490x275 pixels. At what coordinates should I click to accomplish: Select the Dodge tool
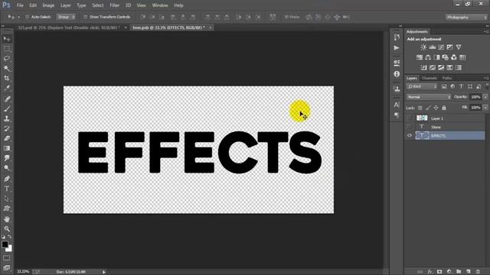pos(7,168)
